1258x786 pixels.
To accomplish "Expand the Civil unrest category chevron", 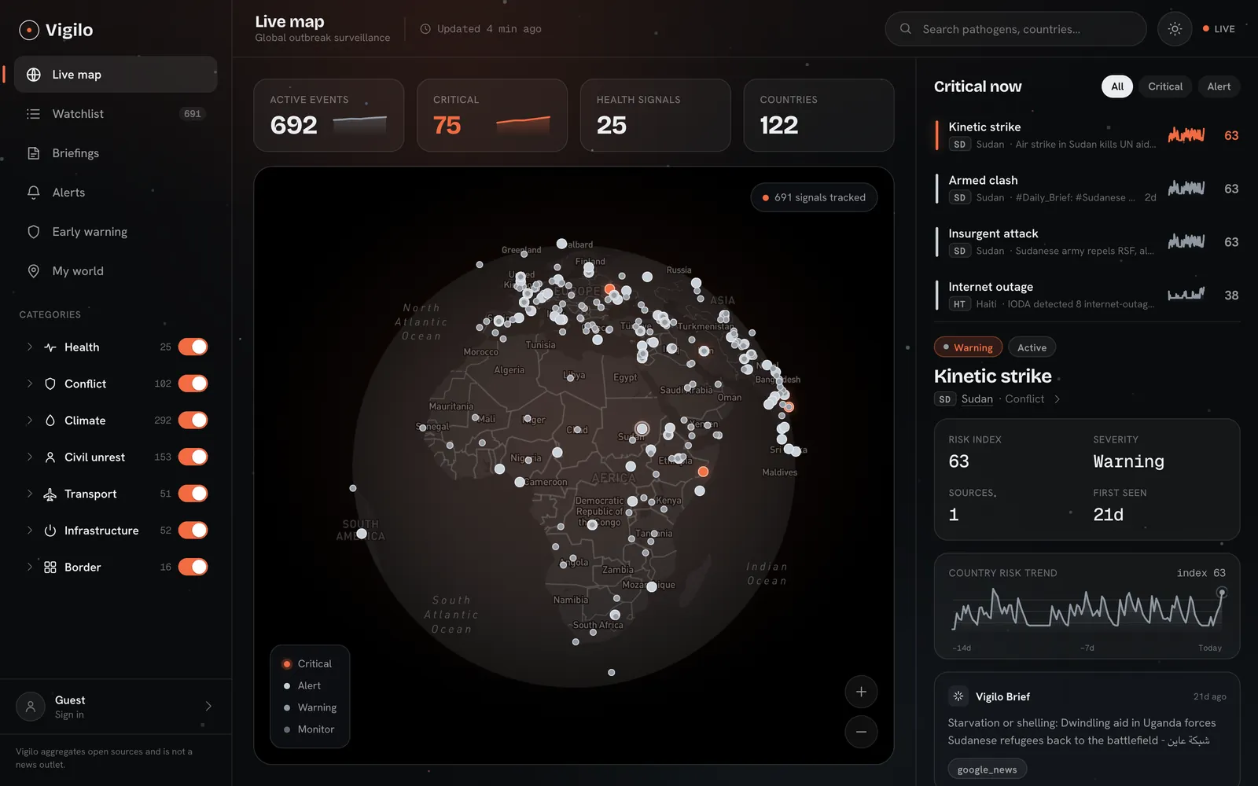I will point(30,457).
